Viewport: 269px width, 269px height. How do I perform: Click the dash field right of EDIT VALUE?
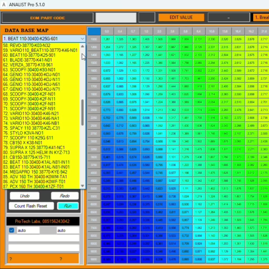pyautogui.click(x=229, y=17)
